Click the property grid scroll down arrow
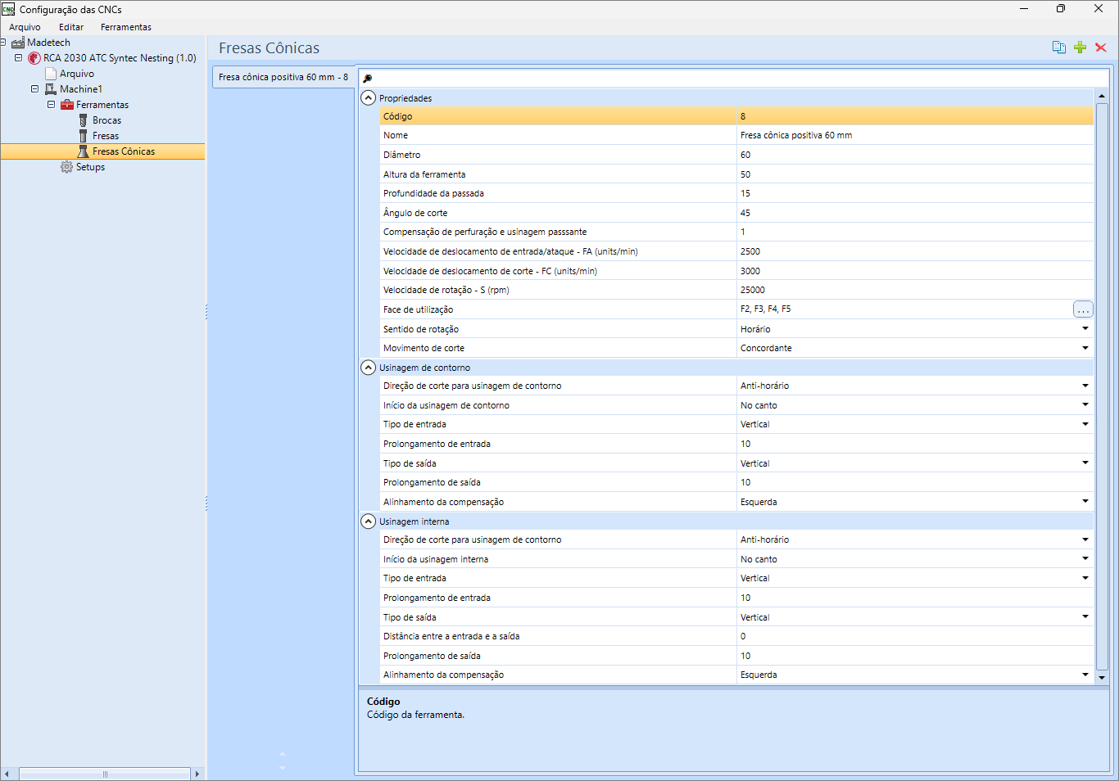 point(1101,677)
